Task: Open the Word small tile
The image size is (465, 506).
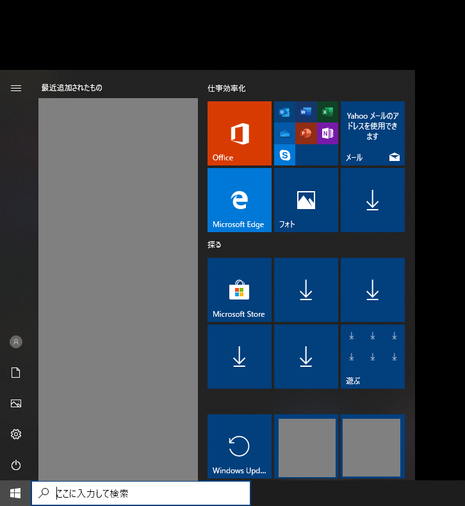Action: tap(306, 112)
